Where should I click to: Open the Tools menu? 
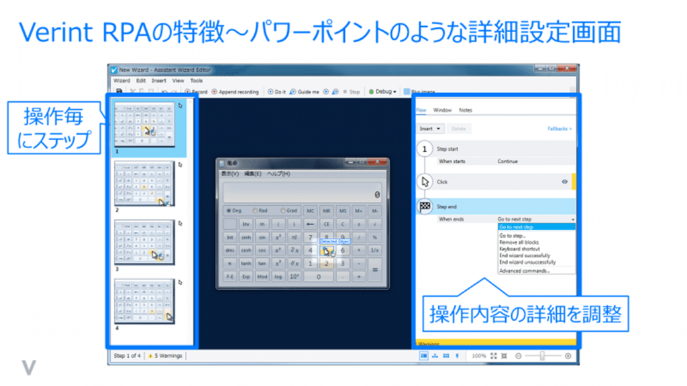tap(197, 80)
